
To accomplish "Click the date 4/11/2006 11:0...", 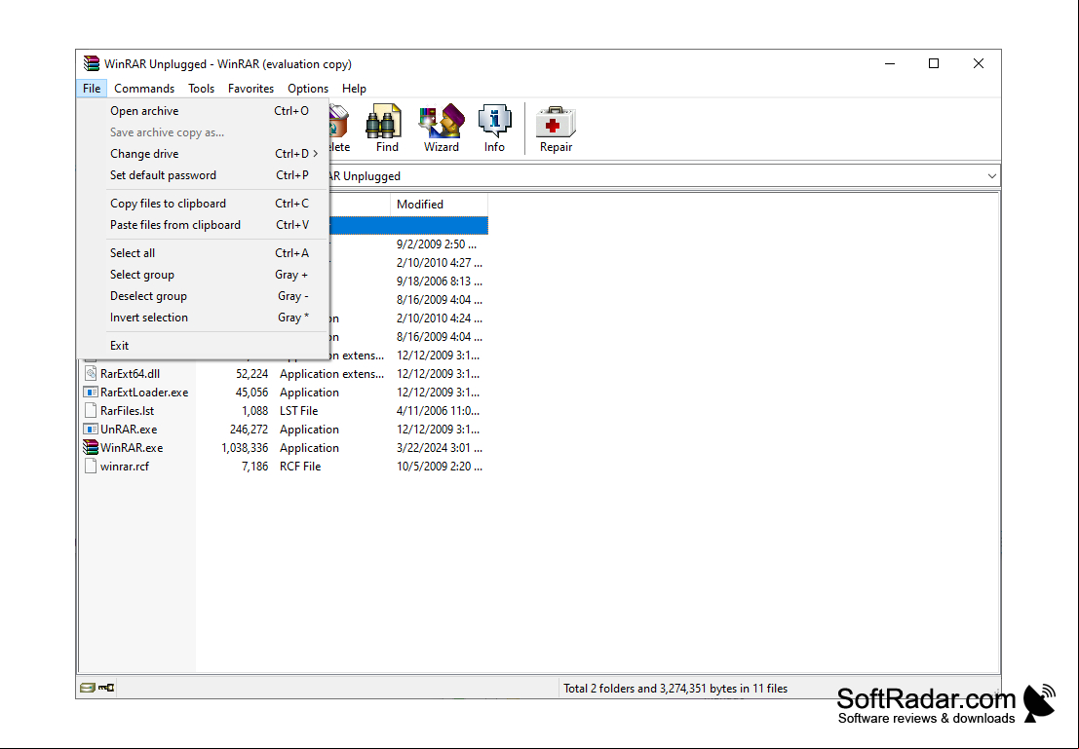I will tap(439, 411).
